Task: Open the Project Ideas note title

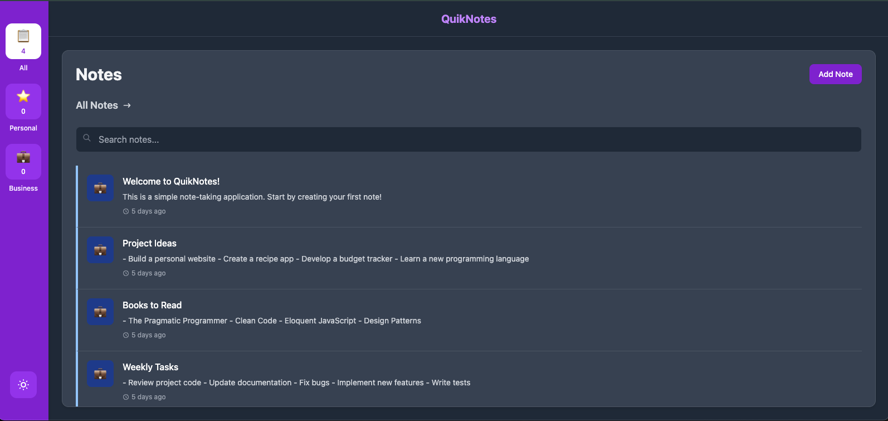Action: pos(149,243)
